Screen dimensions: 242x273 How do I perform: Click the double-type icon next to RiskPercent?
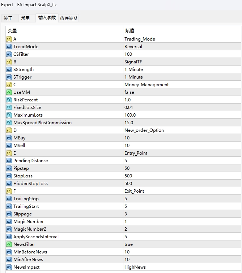pyautogui.click(x=9, y=100)
